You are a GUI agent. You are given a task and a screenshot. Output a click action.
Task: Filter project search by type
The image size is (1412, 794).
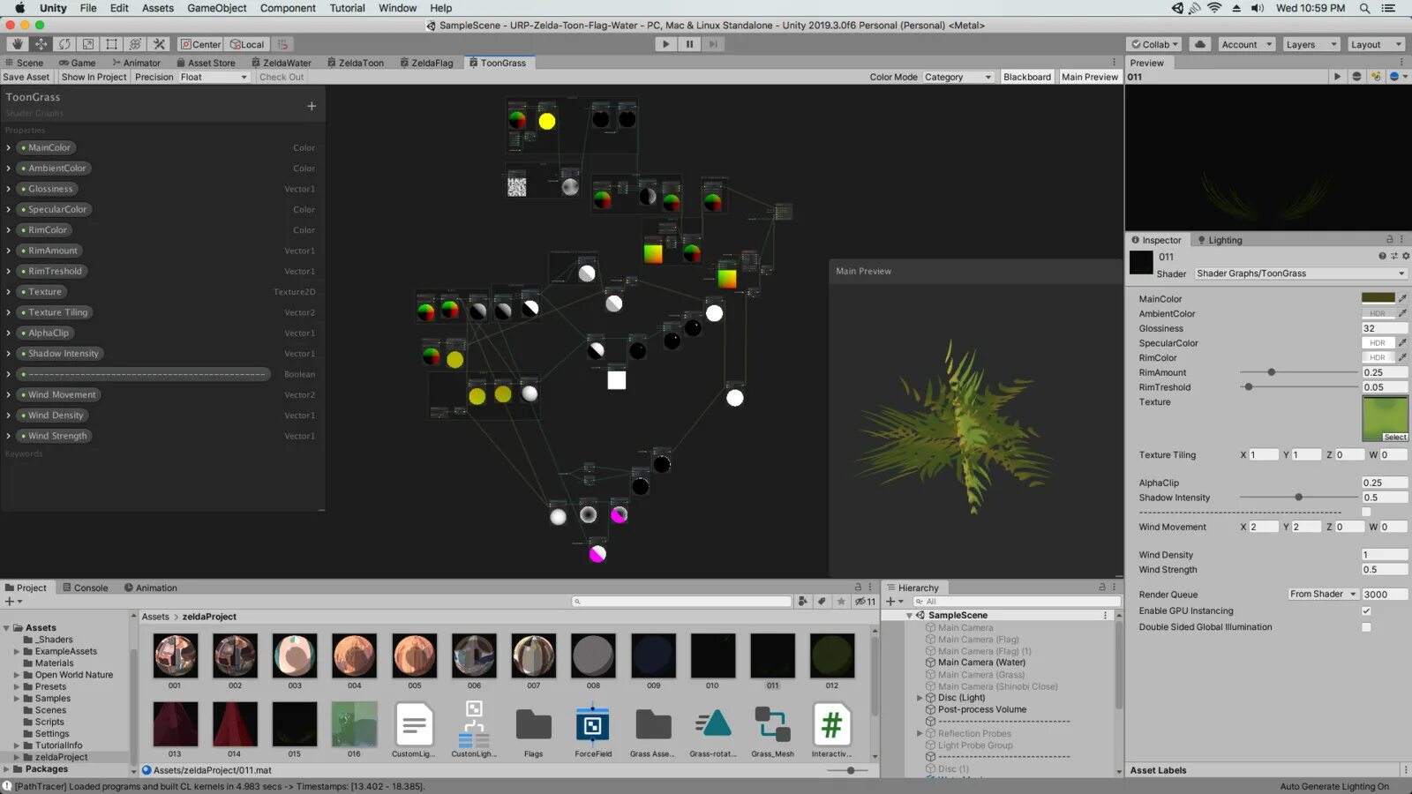coord(802,602)
